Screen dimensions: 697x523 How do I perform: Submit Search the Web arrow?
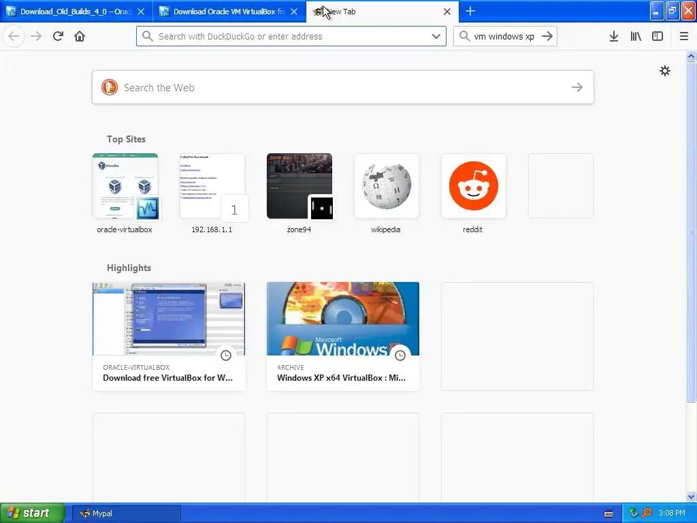[577, 87]
